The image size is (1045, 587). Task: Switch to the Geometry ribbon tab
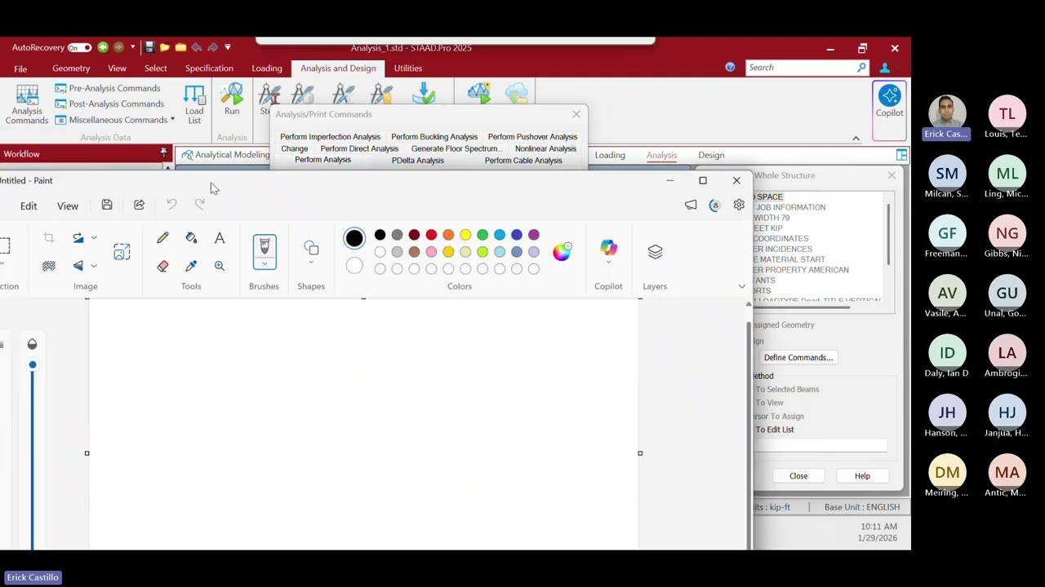(x=71, y=68)
